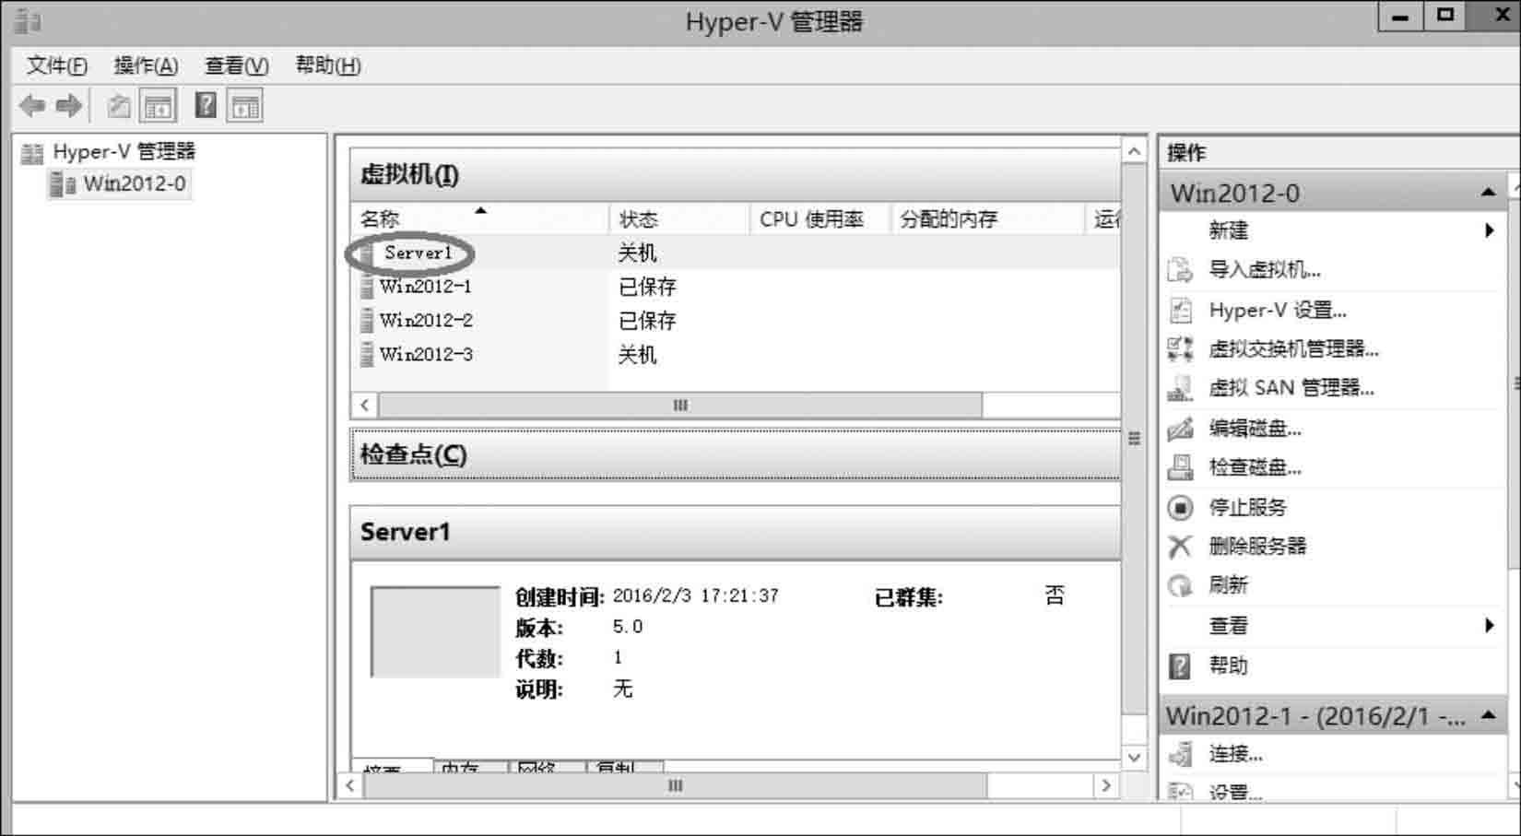The height and width of the screenshot is (836, 1521).
Task: Open the 帮助(H) menu
Action: [328, 65]
